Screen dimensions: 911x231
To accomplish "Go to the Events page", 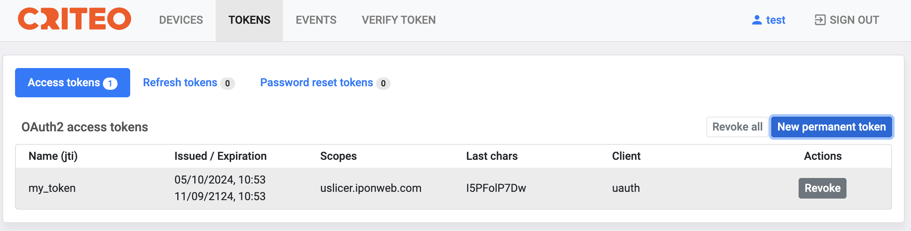I will click(x=316, y=20).
